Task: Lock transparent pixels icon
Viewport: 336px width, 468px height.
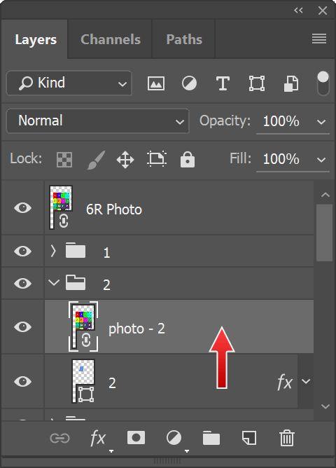Action: click(64, 159)
